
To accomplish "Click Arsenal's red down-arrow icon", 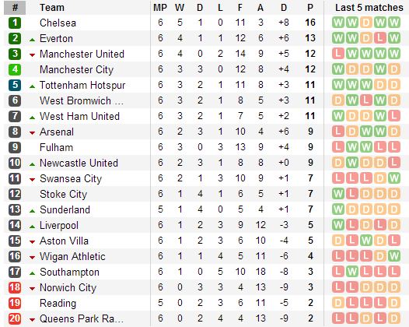I will point(32,133).
